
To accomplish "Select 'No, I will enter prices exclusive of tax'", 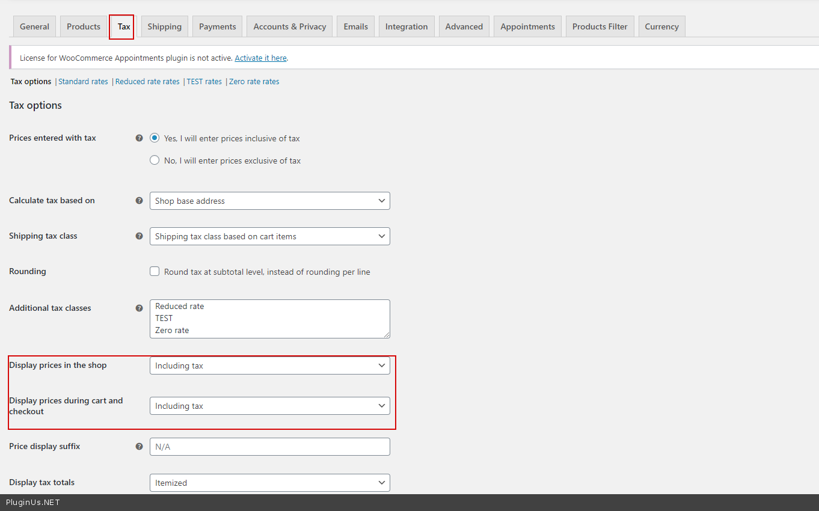I will [155, 161].
